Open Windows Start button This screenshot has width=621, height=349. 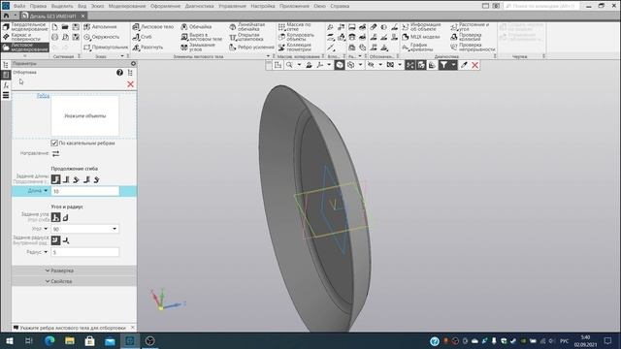tap(9, 340)
